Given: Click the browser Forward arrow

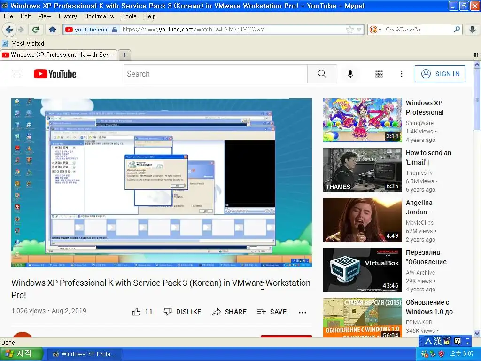Looking at the screenshot, I should pyautogui.click(x=21, y=30).
